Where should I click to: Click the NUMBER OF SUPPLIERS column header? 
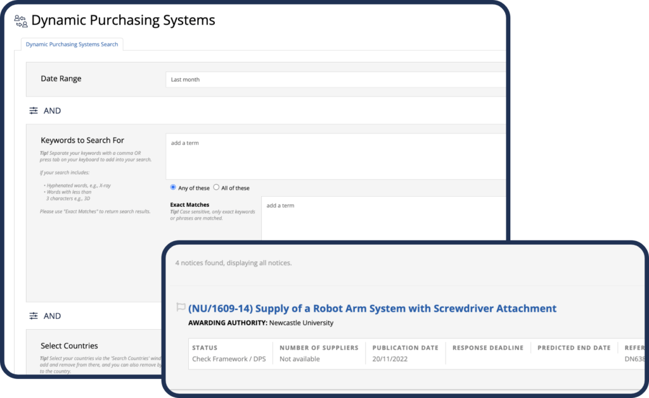319,347
